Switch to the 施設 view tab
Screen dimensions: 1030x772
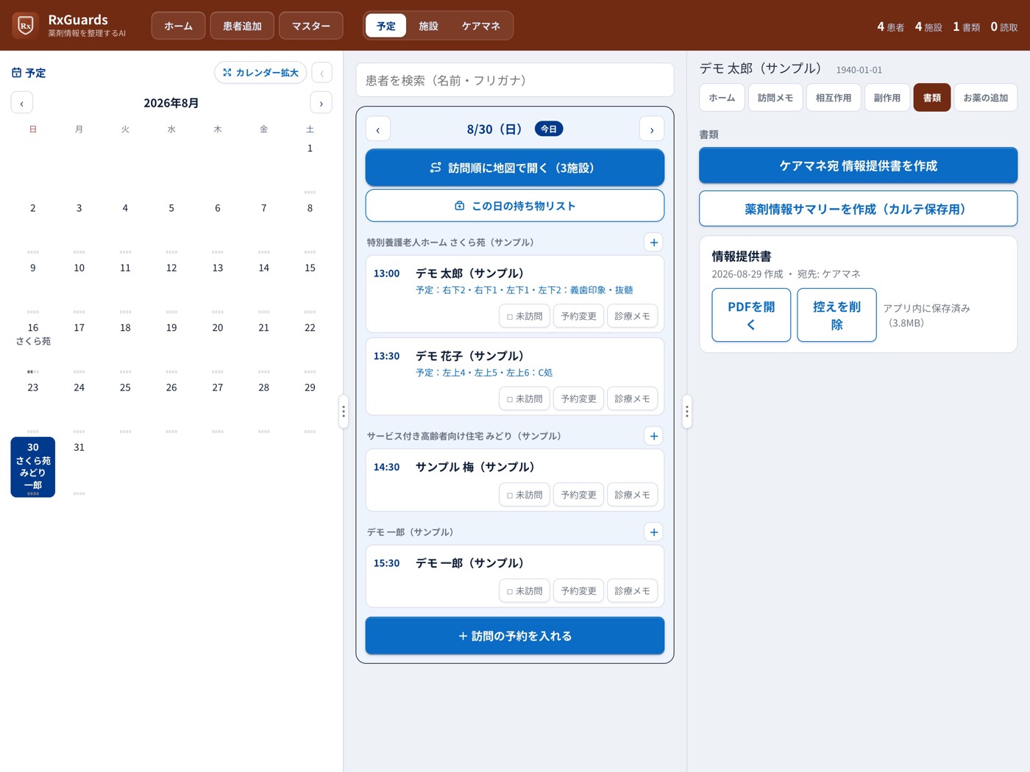coord(428,26)
